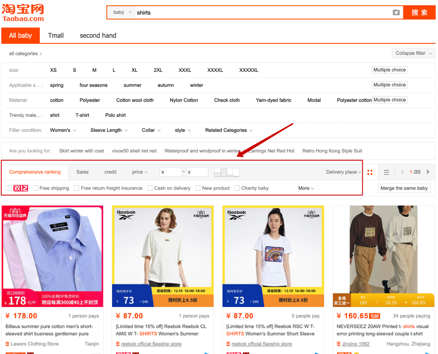Enable Free return freight insurance checkbox

coord(76,188)
